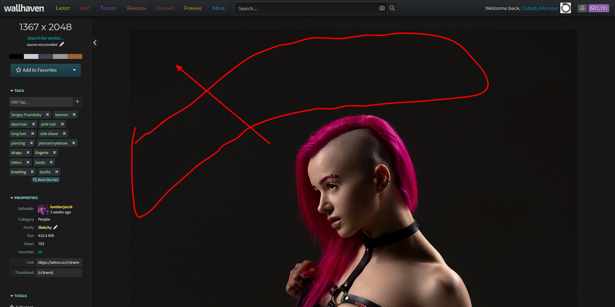
Task: Remove the straps tag
Action: click(28, 153)
